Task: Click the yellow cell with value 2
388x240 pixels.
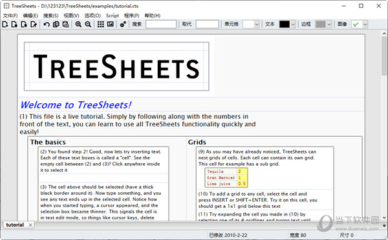Action: pyautogui.click(x=242, y=171)
